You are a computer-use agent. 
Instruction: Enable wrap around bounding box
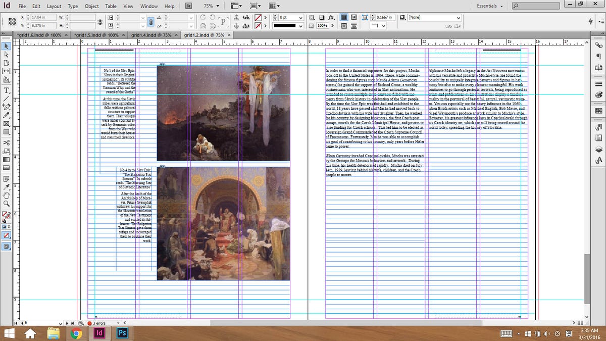(x=354, y=17)
